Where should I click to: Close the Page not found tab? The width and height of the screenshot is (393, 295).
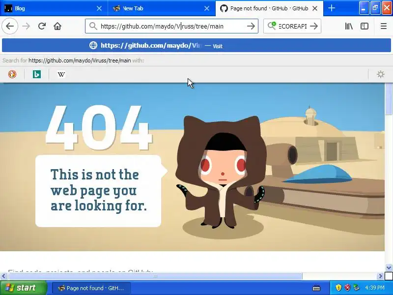315,8
